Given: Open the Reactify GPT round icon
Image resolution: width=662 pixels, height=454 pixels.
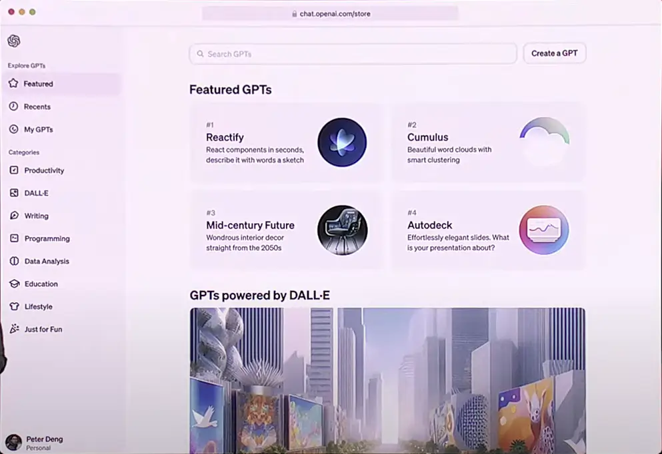Looking at the screenshot, I should [x=342, y=142].
